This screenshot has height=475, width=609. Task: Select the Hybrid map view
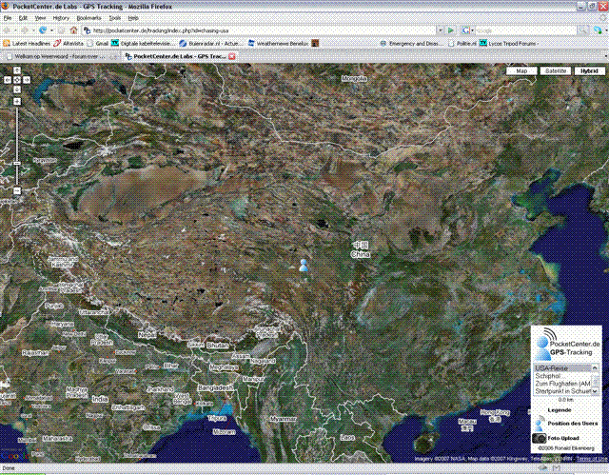[x=589, y=71]
